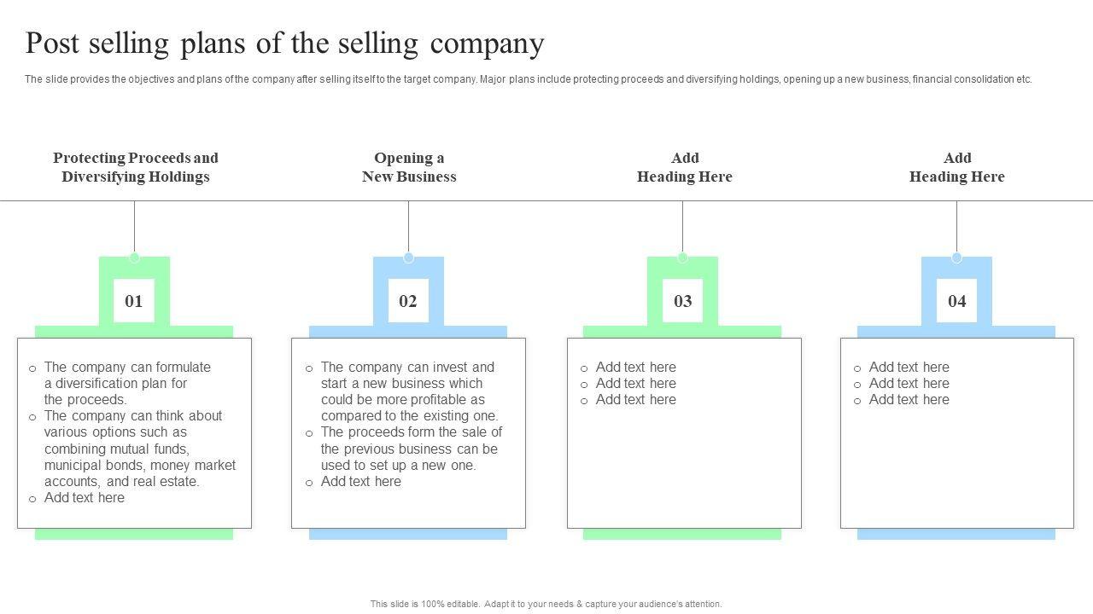Click 'The company can formulate a diversification plan' bullet
Image resolution: width=1093 pixels, height=614 pixels.
pos(126,383)
